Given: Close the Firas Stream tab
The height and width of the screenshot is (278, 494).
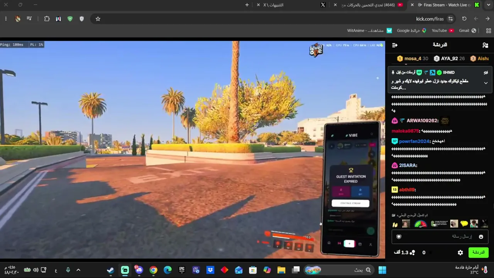Looking at the screenshot, I should [x=412, y=5].
